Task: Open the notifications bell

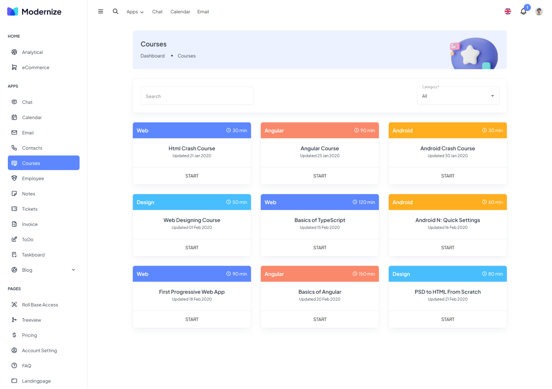Action: [x=523, y=11]
